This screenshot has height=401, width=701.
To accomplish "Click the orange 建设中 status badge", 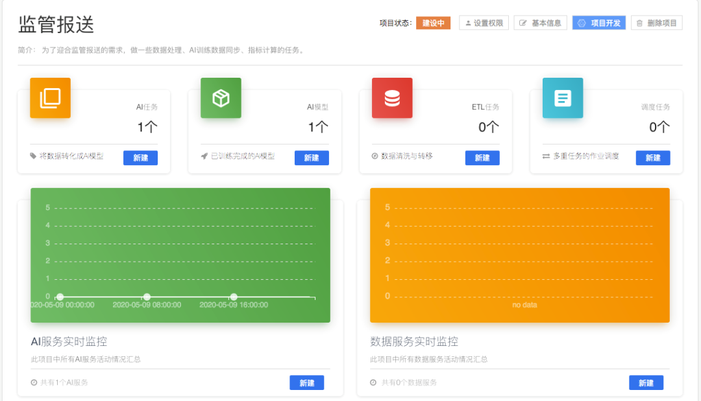I will pos(433,23).
